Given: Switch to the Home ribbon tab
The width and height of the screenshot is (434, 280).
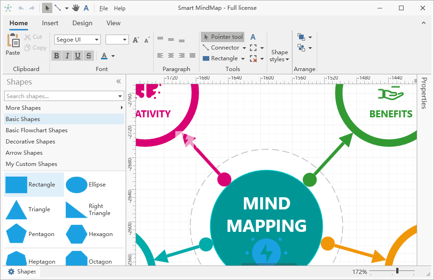Looking at the screenshot, I should click(x=19, y=23).
